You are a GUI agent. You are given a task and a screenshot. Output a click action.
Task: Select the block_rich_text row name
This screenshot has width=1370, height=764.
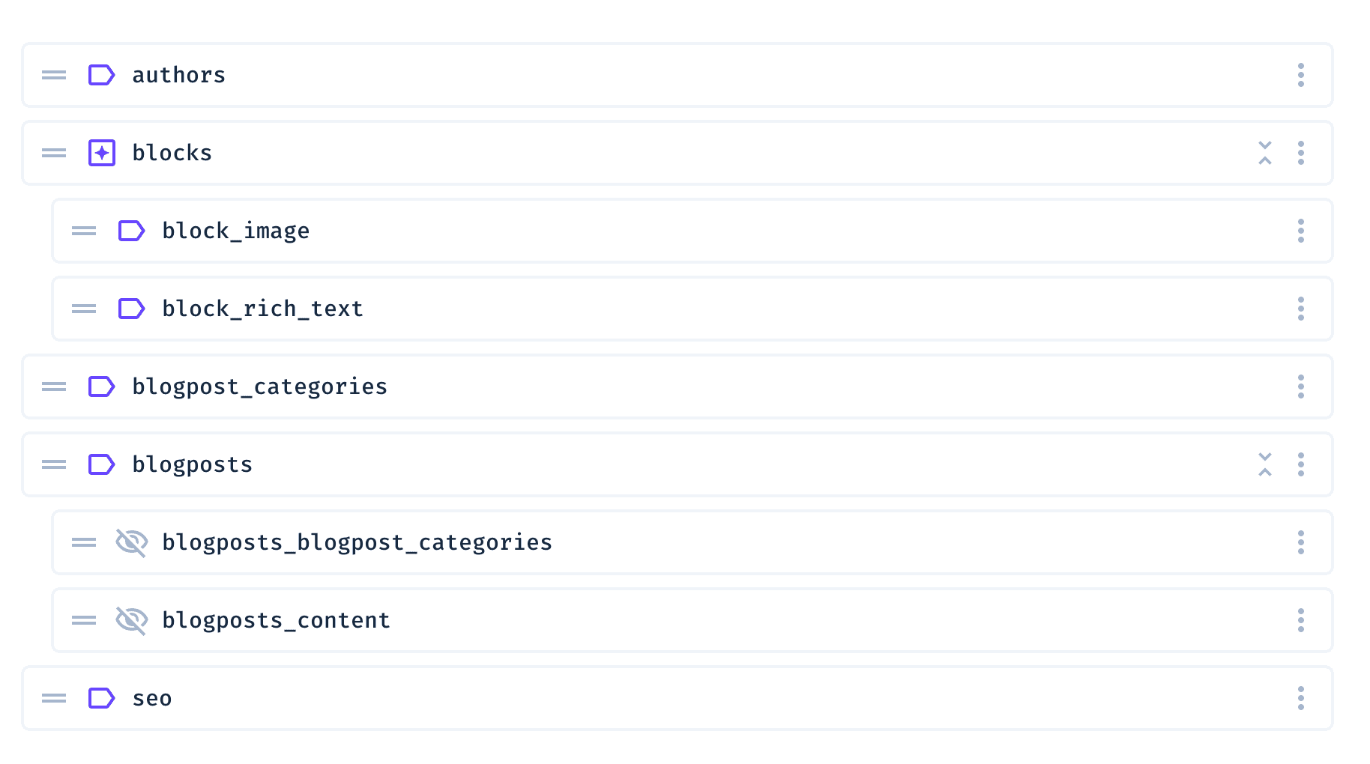click(262, 309)
